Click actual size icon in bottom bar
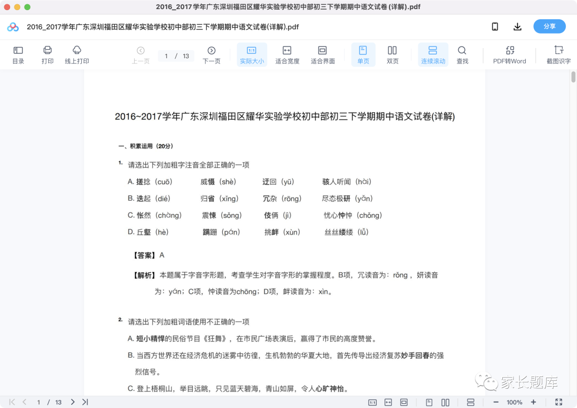577x408 pixels. [x=372, y=403]
